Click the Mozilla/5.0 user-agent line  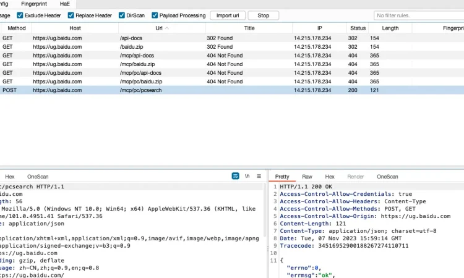pos(128,209)
